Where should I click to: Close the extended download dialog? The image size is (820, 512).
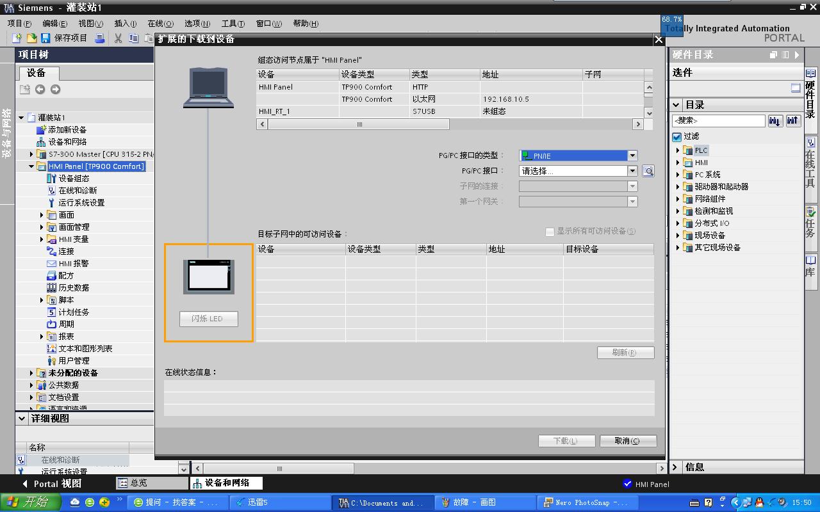658,40
